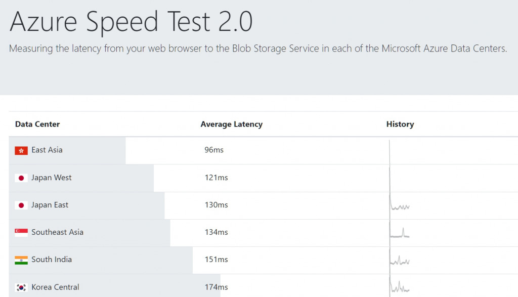Viewport: 518px width, 297px height.
Task: Click the Average Latency column header
Action: 231,124
